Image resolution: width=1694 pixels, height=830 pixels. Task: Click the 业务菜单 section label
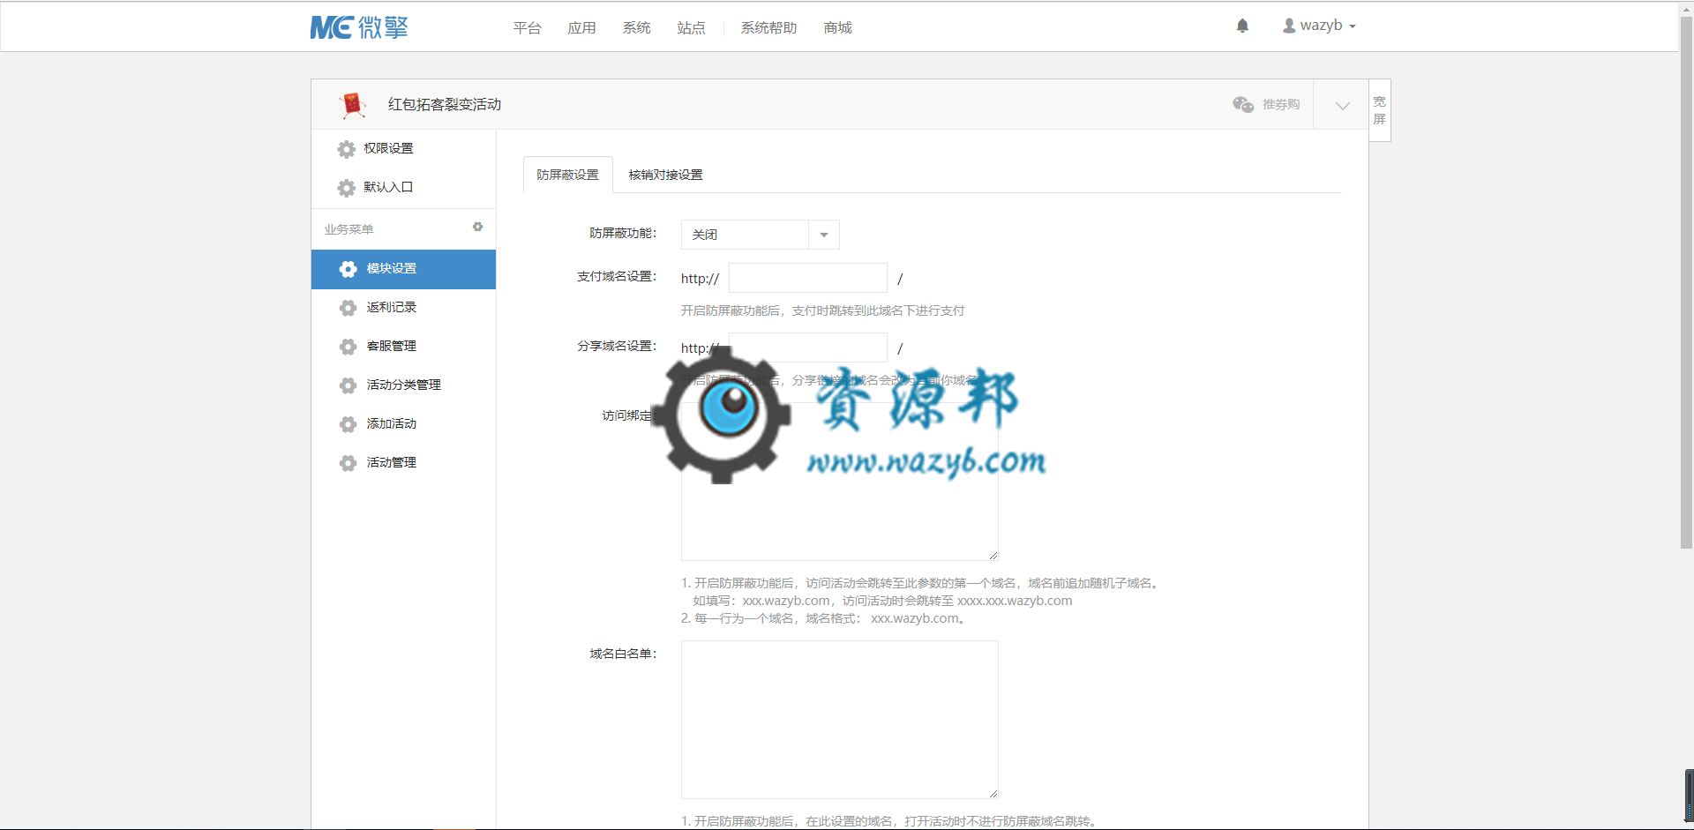(x=349, y=229)
